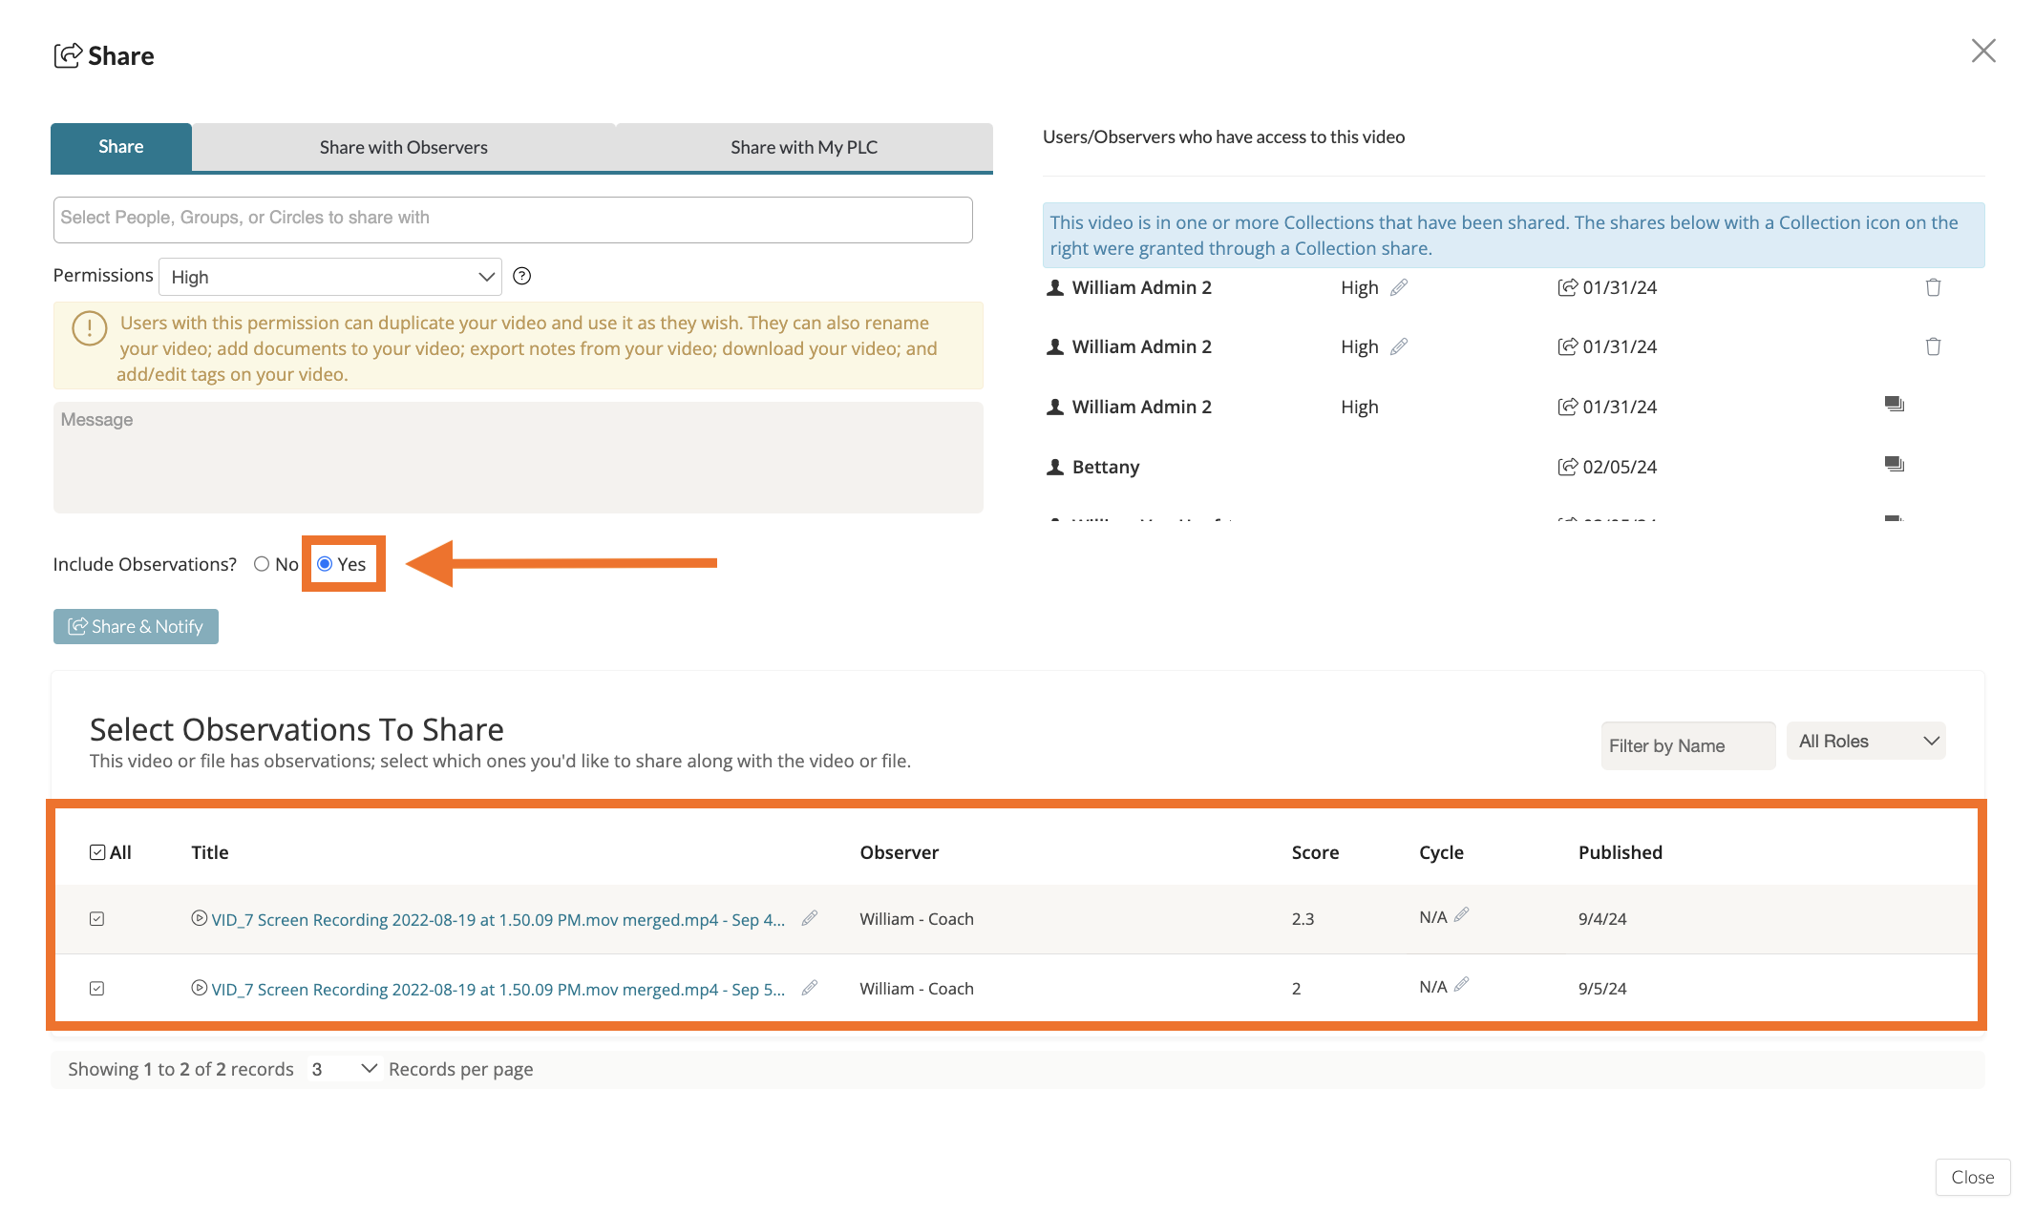This screenshot has height=1214, width=2034.
Task: Open the All Roles filter dropdown
Action: 1866,742
